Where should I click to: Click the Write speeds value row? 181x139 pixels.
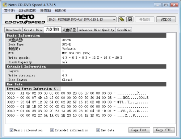pos(92,58)
